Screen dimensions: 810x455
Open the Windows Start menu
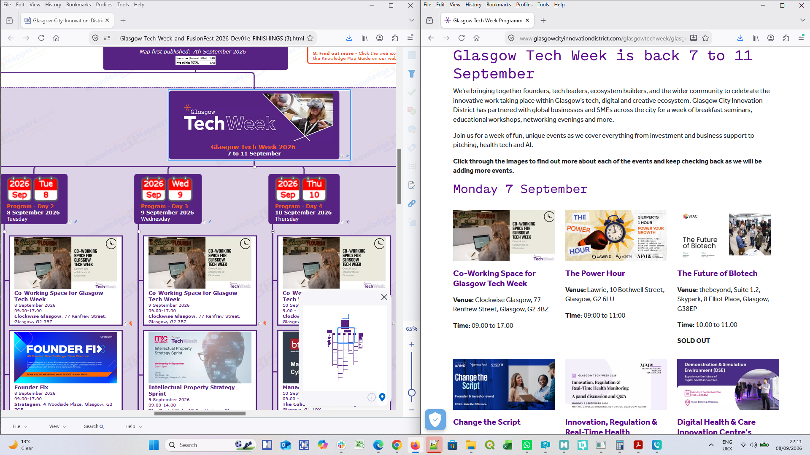pos(154,445)
